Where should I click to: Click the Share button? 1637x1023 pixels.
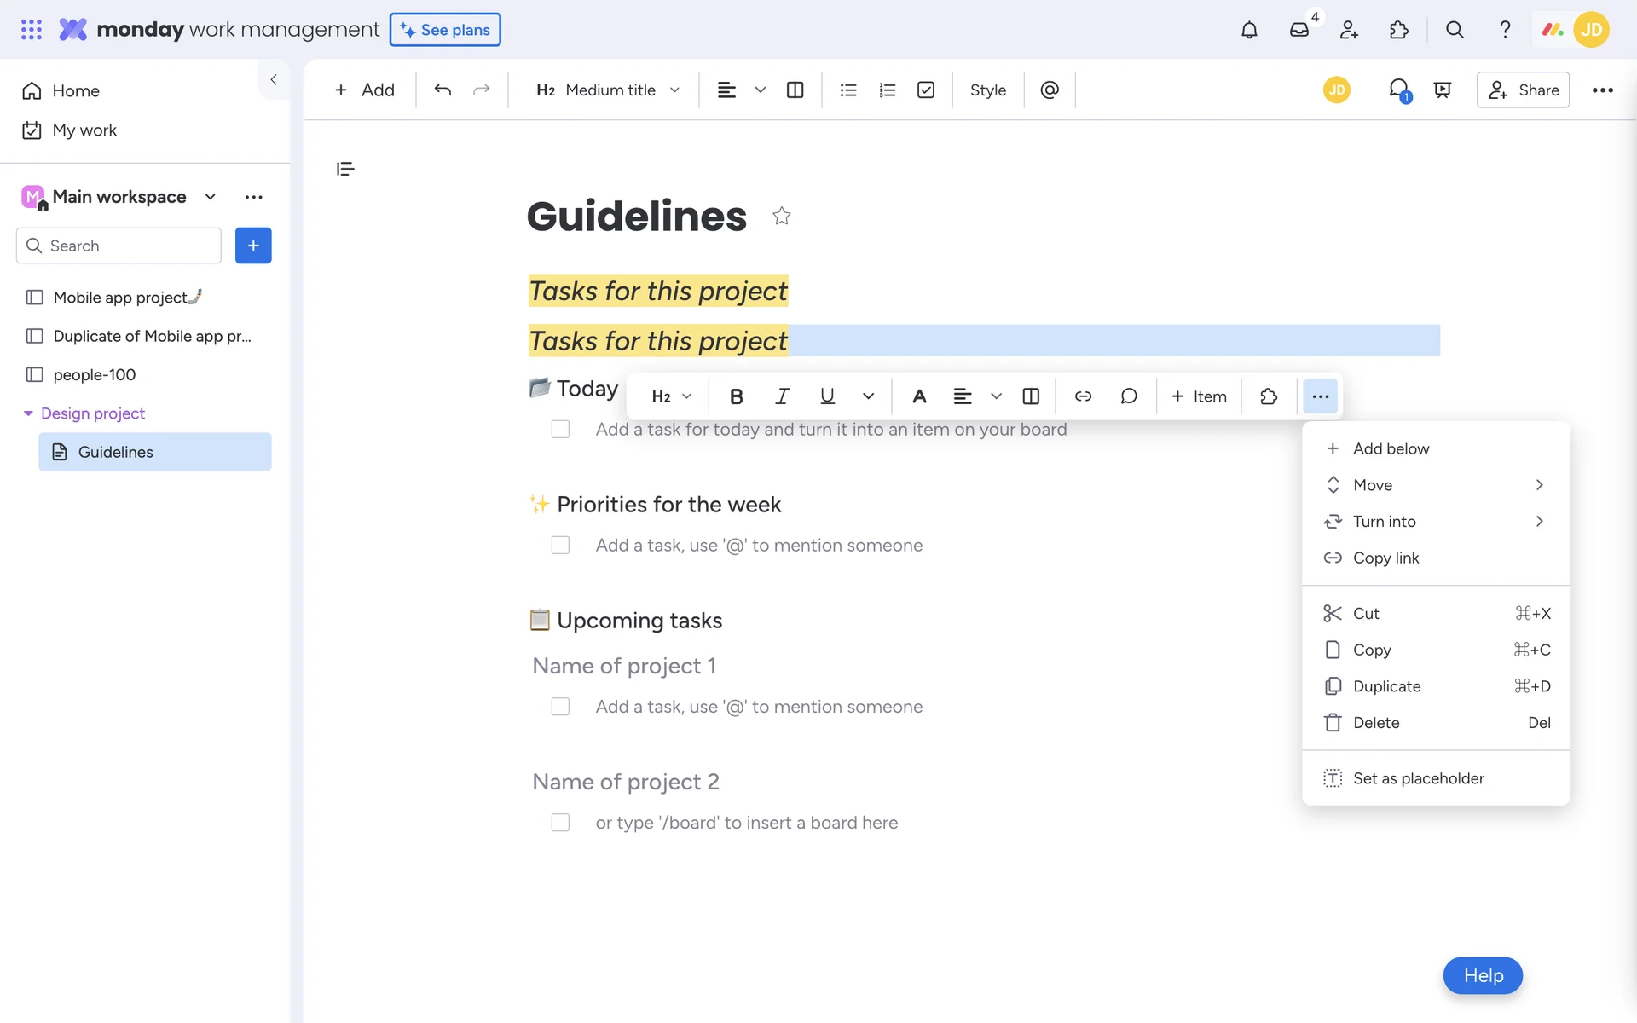pyautogui.click(x=1523, y=90)
